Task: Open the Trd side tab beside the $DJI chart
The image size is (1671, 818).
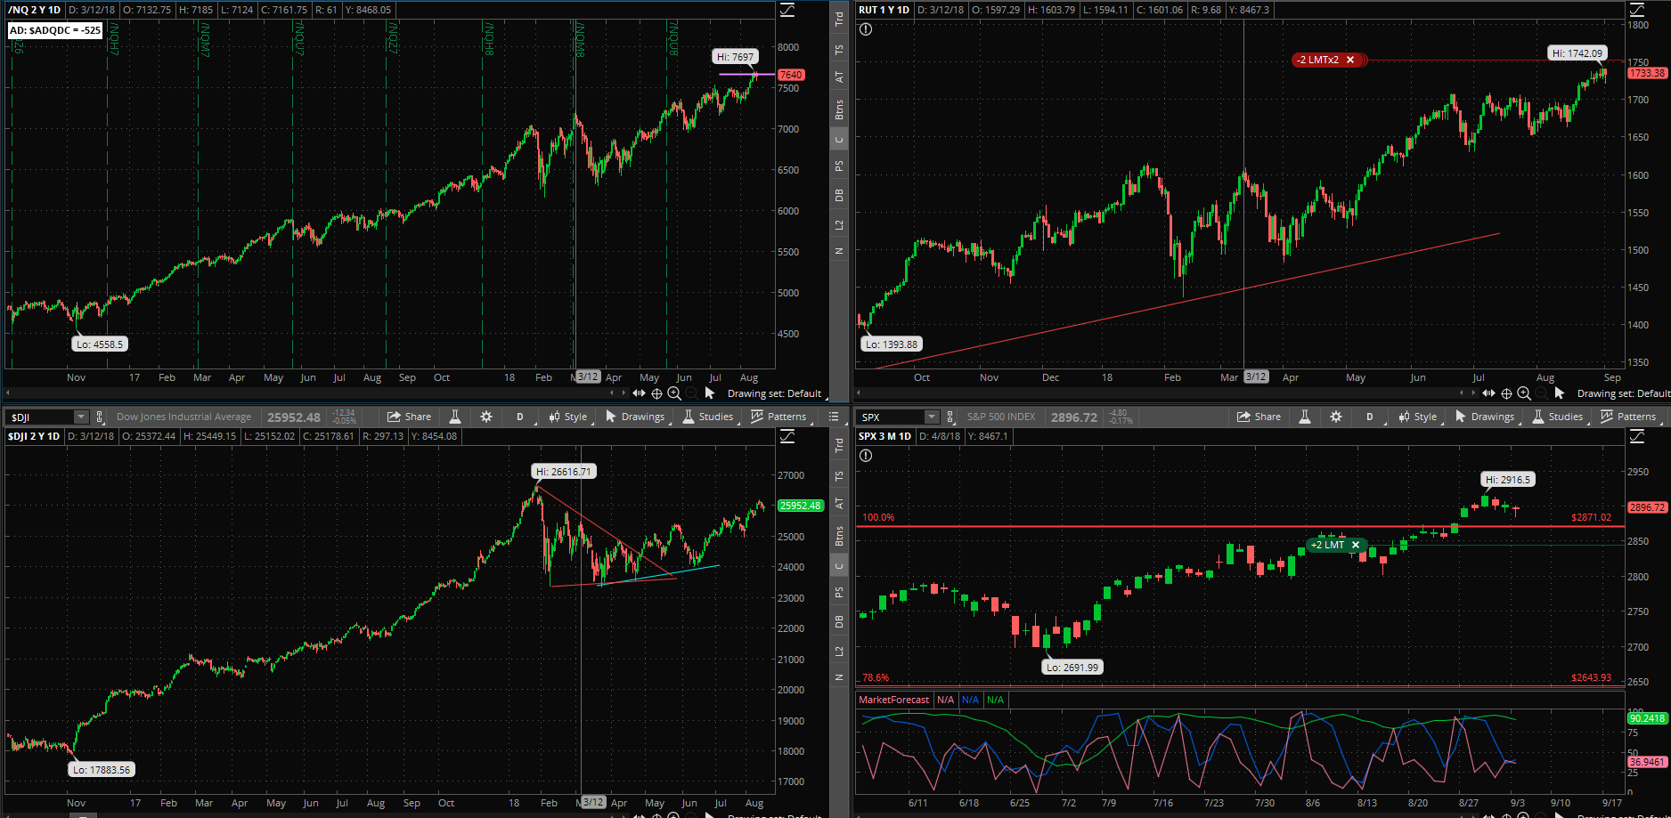Action: point(839,445)
